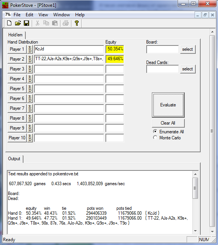Click the RD icon for Player 1
This screenshot has width=218, height=245.
tap(30, 49)
